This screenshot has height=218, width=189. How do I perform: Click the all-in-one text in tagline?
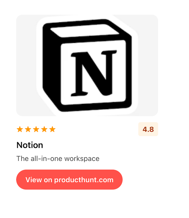tap(47, 159)
